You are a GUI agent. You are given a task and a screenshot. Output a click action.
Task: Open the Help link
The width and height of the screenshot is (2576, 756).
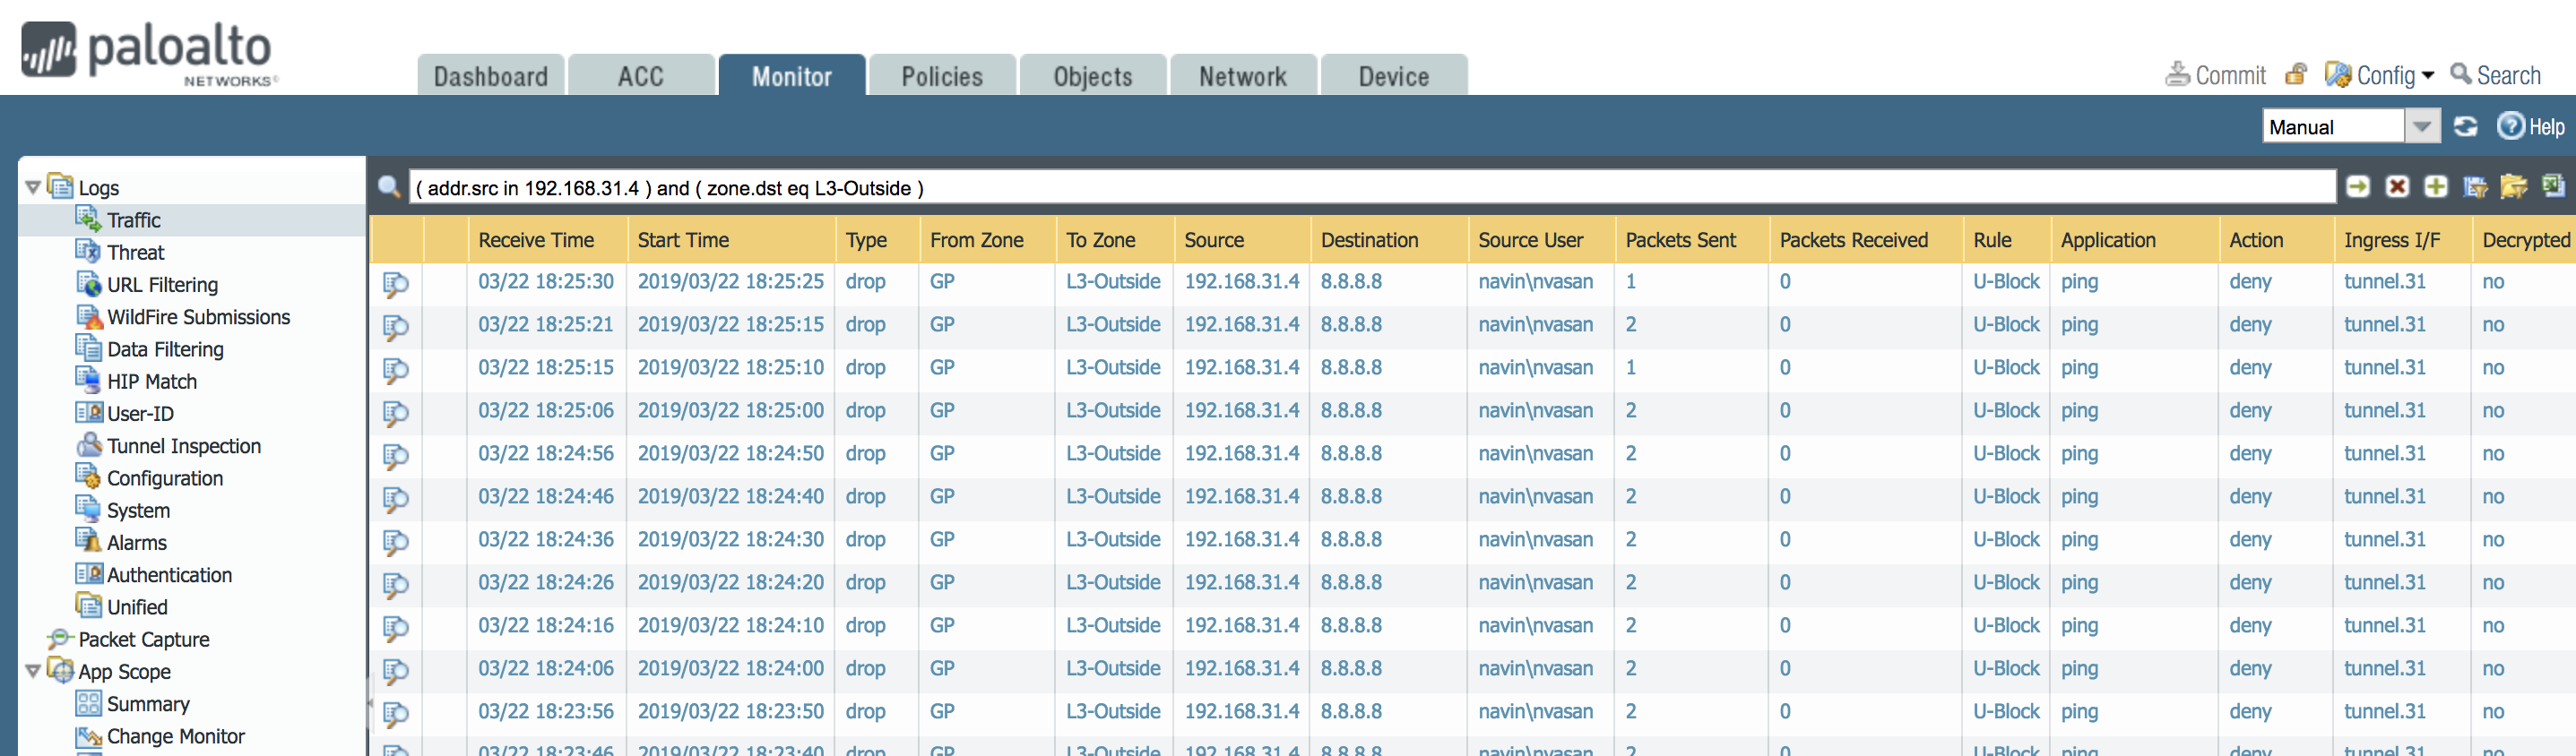2531,127
